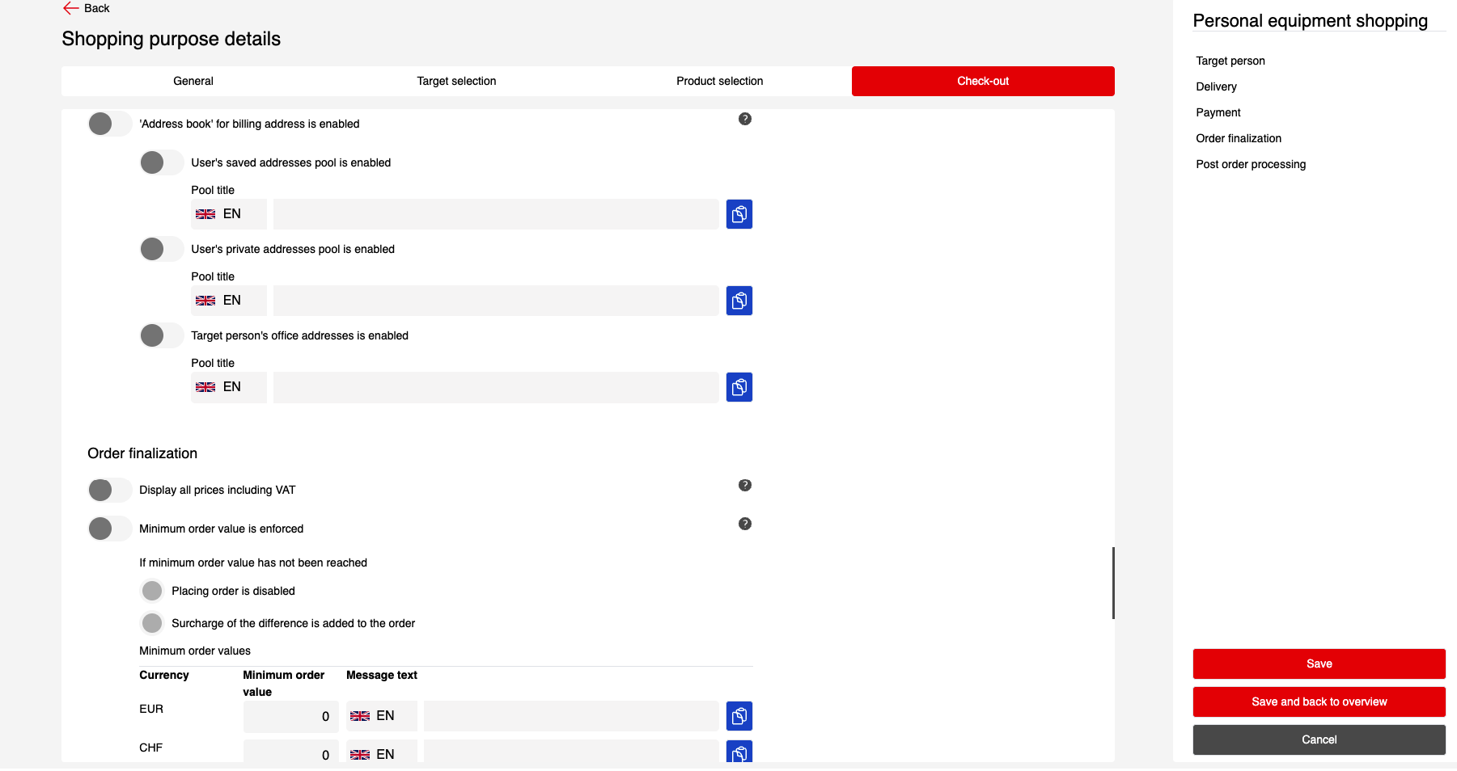Toggle Display all prices including VAT
Screen dimensions: 1457x771
click(109, 490)
